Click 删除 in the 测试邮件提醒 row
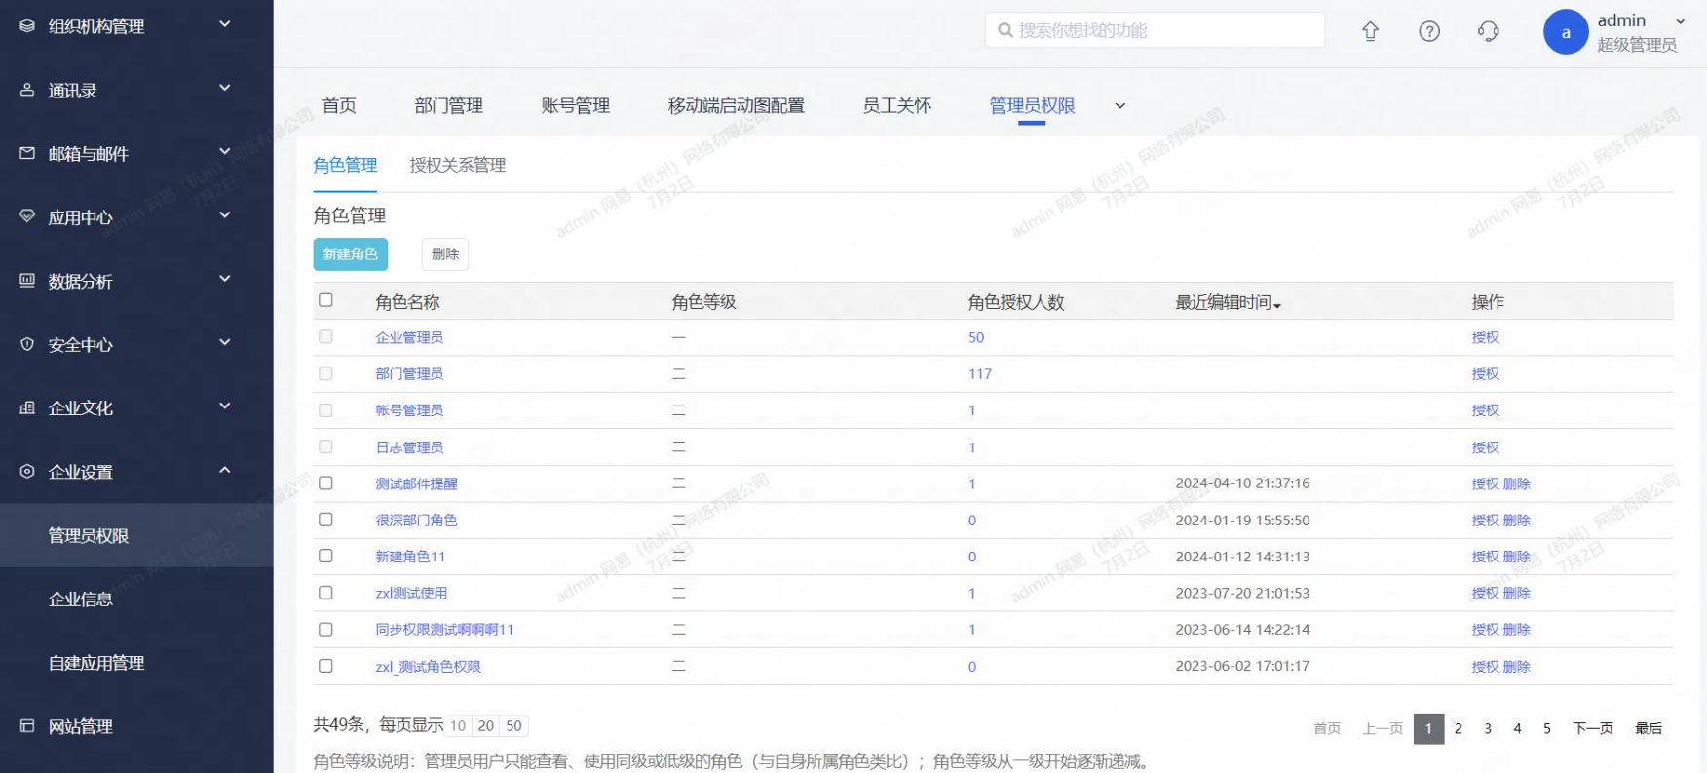 tap(1517, 483)
